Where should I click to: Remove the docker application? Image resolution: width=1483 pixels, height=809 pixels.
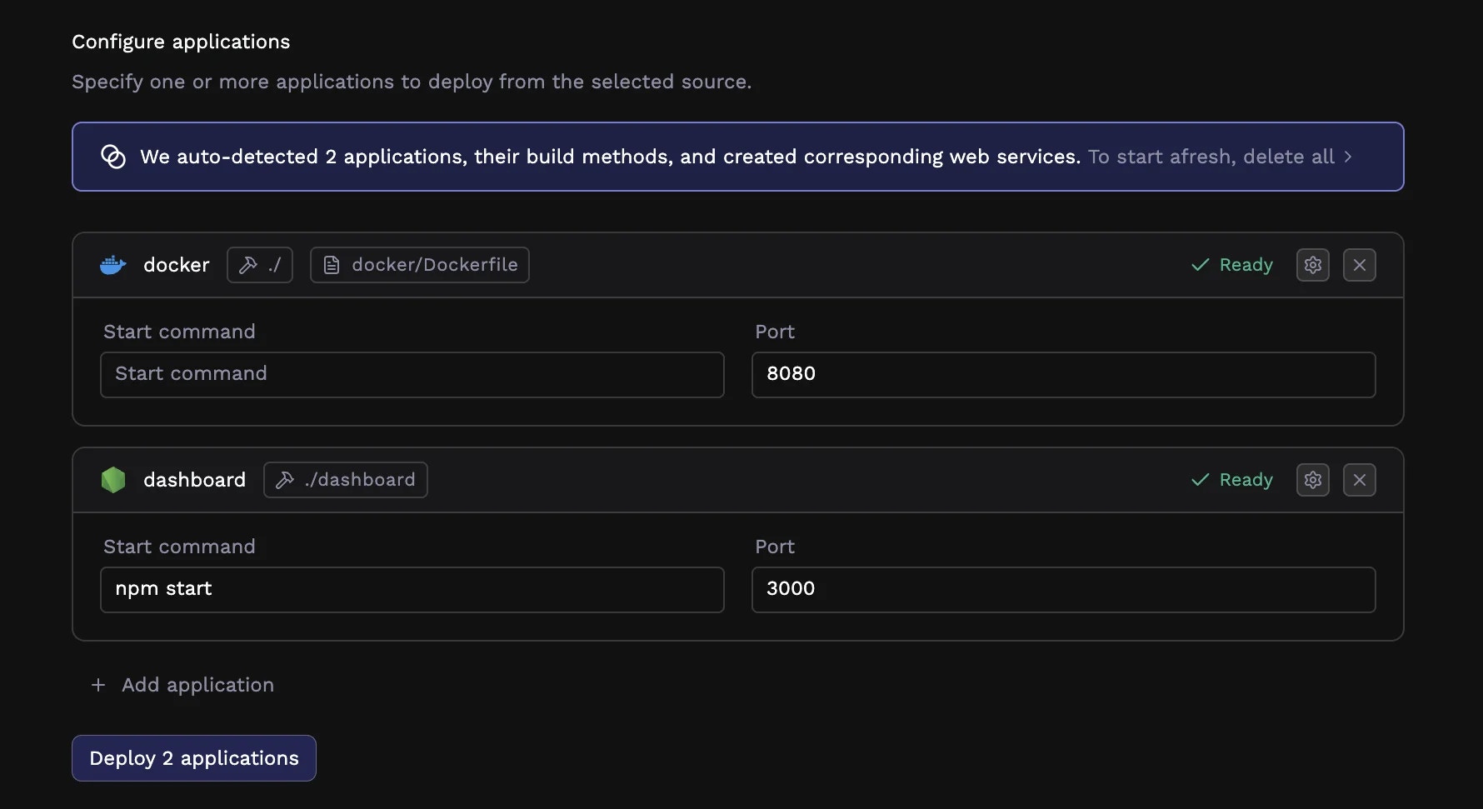tap(1359, 264)
